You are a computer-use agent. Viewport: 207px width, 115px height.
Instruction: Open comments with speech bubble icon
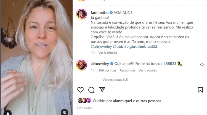(91, 90)
